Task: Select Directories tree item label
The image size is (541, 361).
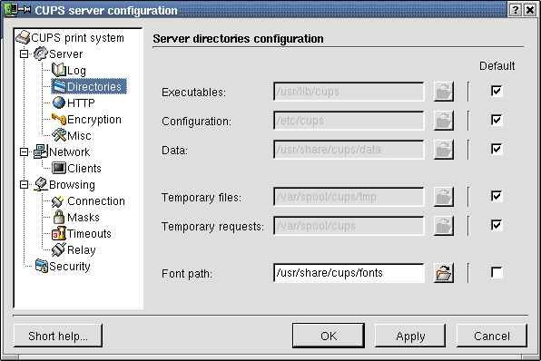Action: (x=94, y=86)
